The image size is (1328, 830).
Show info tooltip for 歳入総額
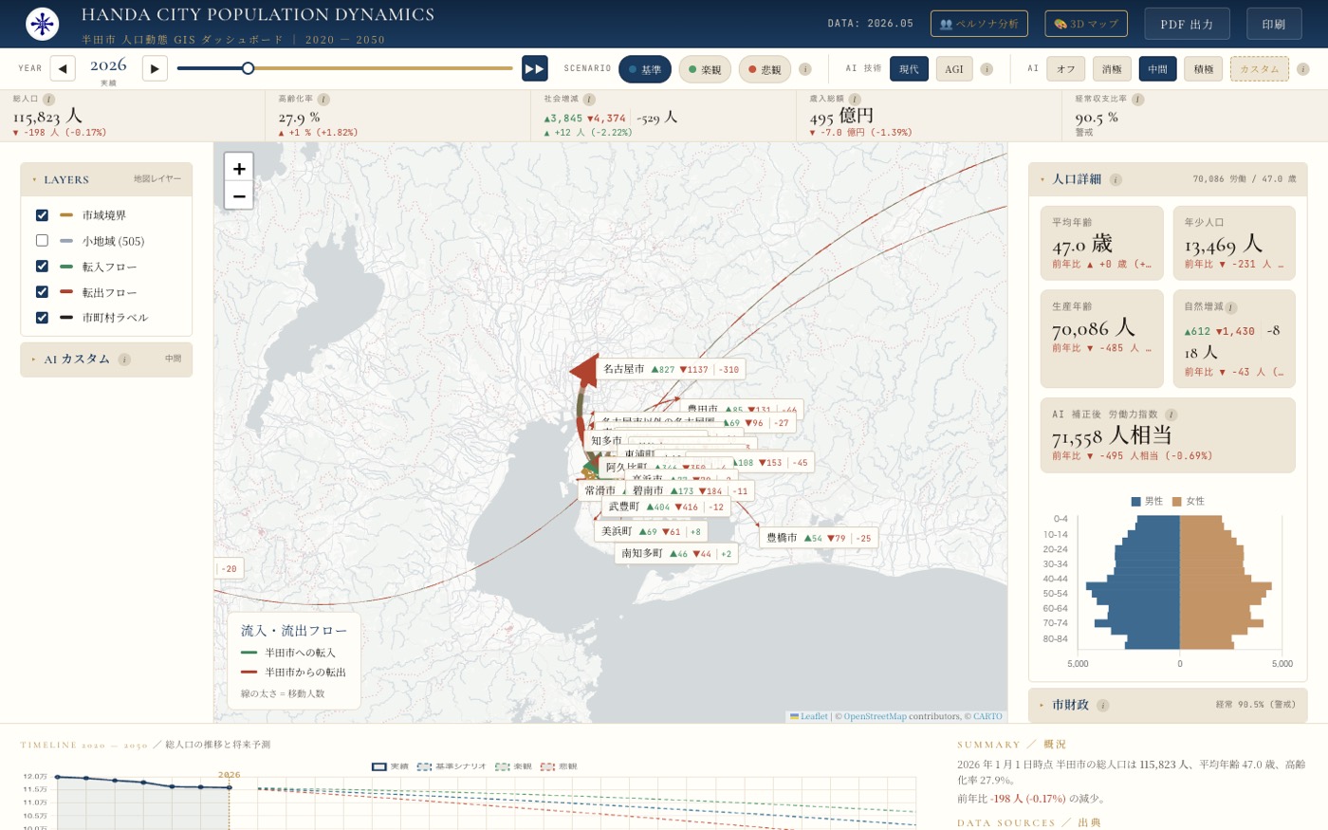tap(855, 100)
